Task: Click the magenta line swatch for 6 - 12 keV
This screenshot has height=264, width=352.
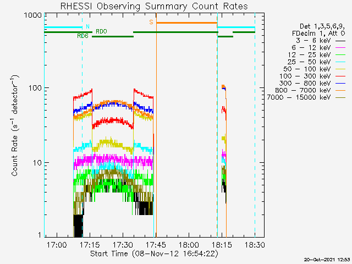Action: pyautogui.click(x=340, y=48)
